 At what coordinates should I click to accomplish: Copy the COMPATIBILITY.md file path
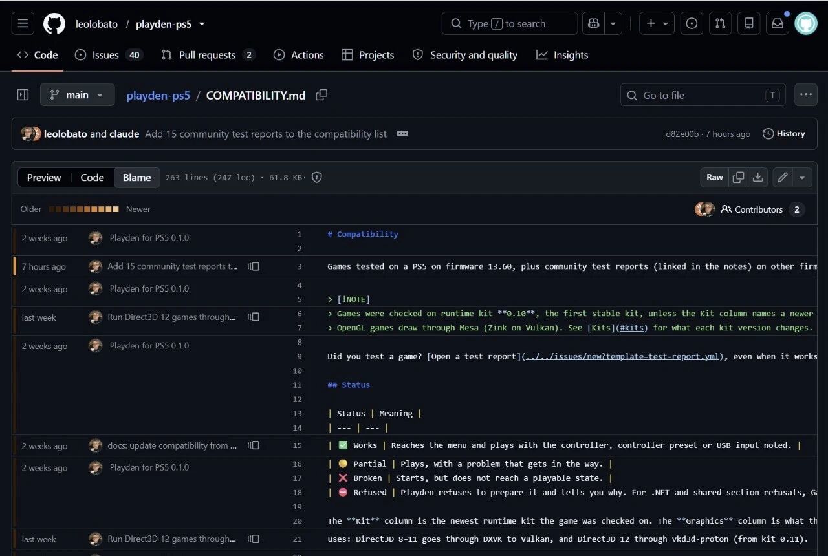pyautogui.click(x=321, y=95)
